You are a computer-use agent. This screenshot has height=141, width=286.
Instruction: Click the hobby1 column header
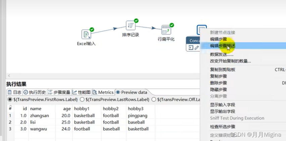[x=87, y=109]
